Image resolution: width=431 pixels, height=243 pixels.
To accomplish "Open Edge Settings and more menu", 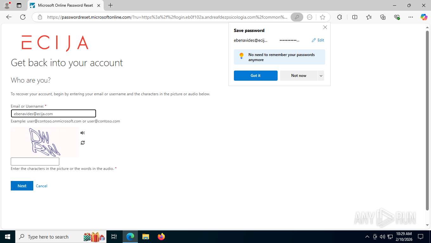I will (x=411, y=17).
